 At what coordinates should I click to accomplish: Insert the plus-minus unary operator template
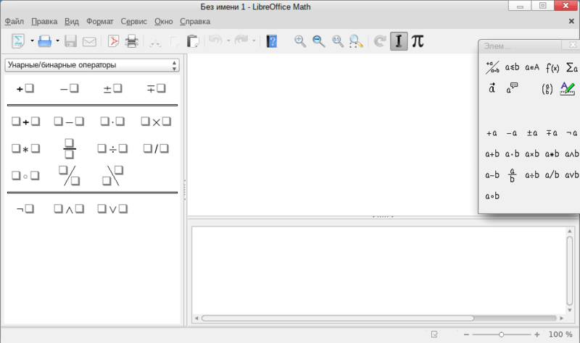tap(112, 89)
